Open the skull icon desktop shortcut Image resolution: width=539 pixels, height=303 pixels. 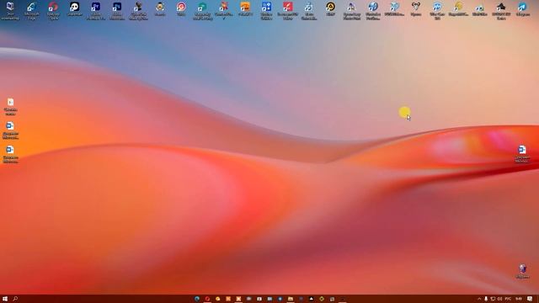pos(74,9)
